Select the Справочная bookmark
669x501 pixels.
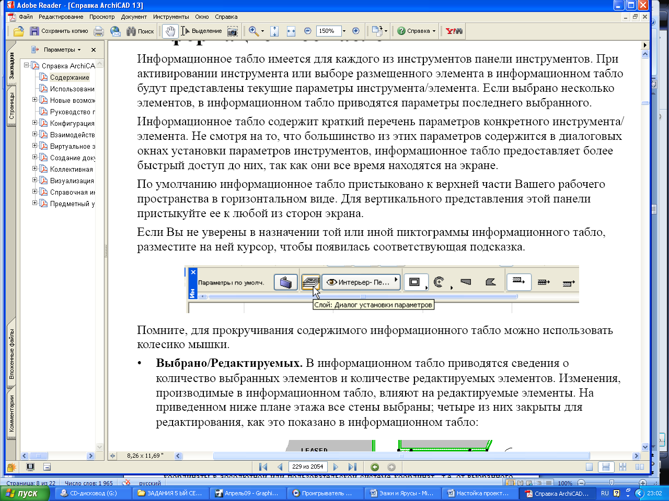point(73,192)
